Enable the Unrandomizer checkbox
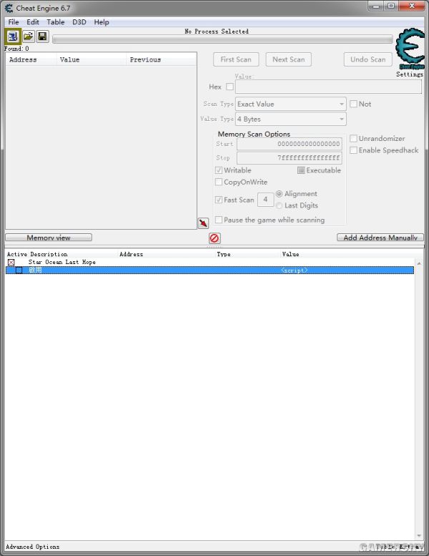The image size is (429, 556). 353,138
